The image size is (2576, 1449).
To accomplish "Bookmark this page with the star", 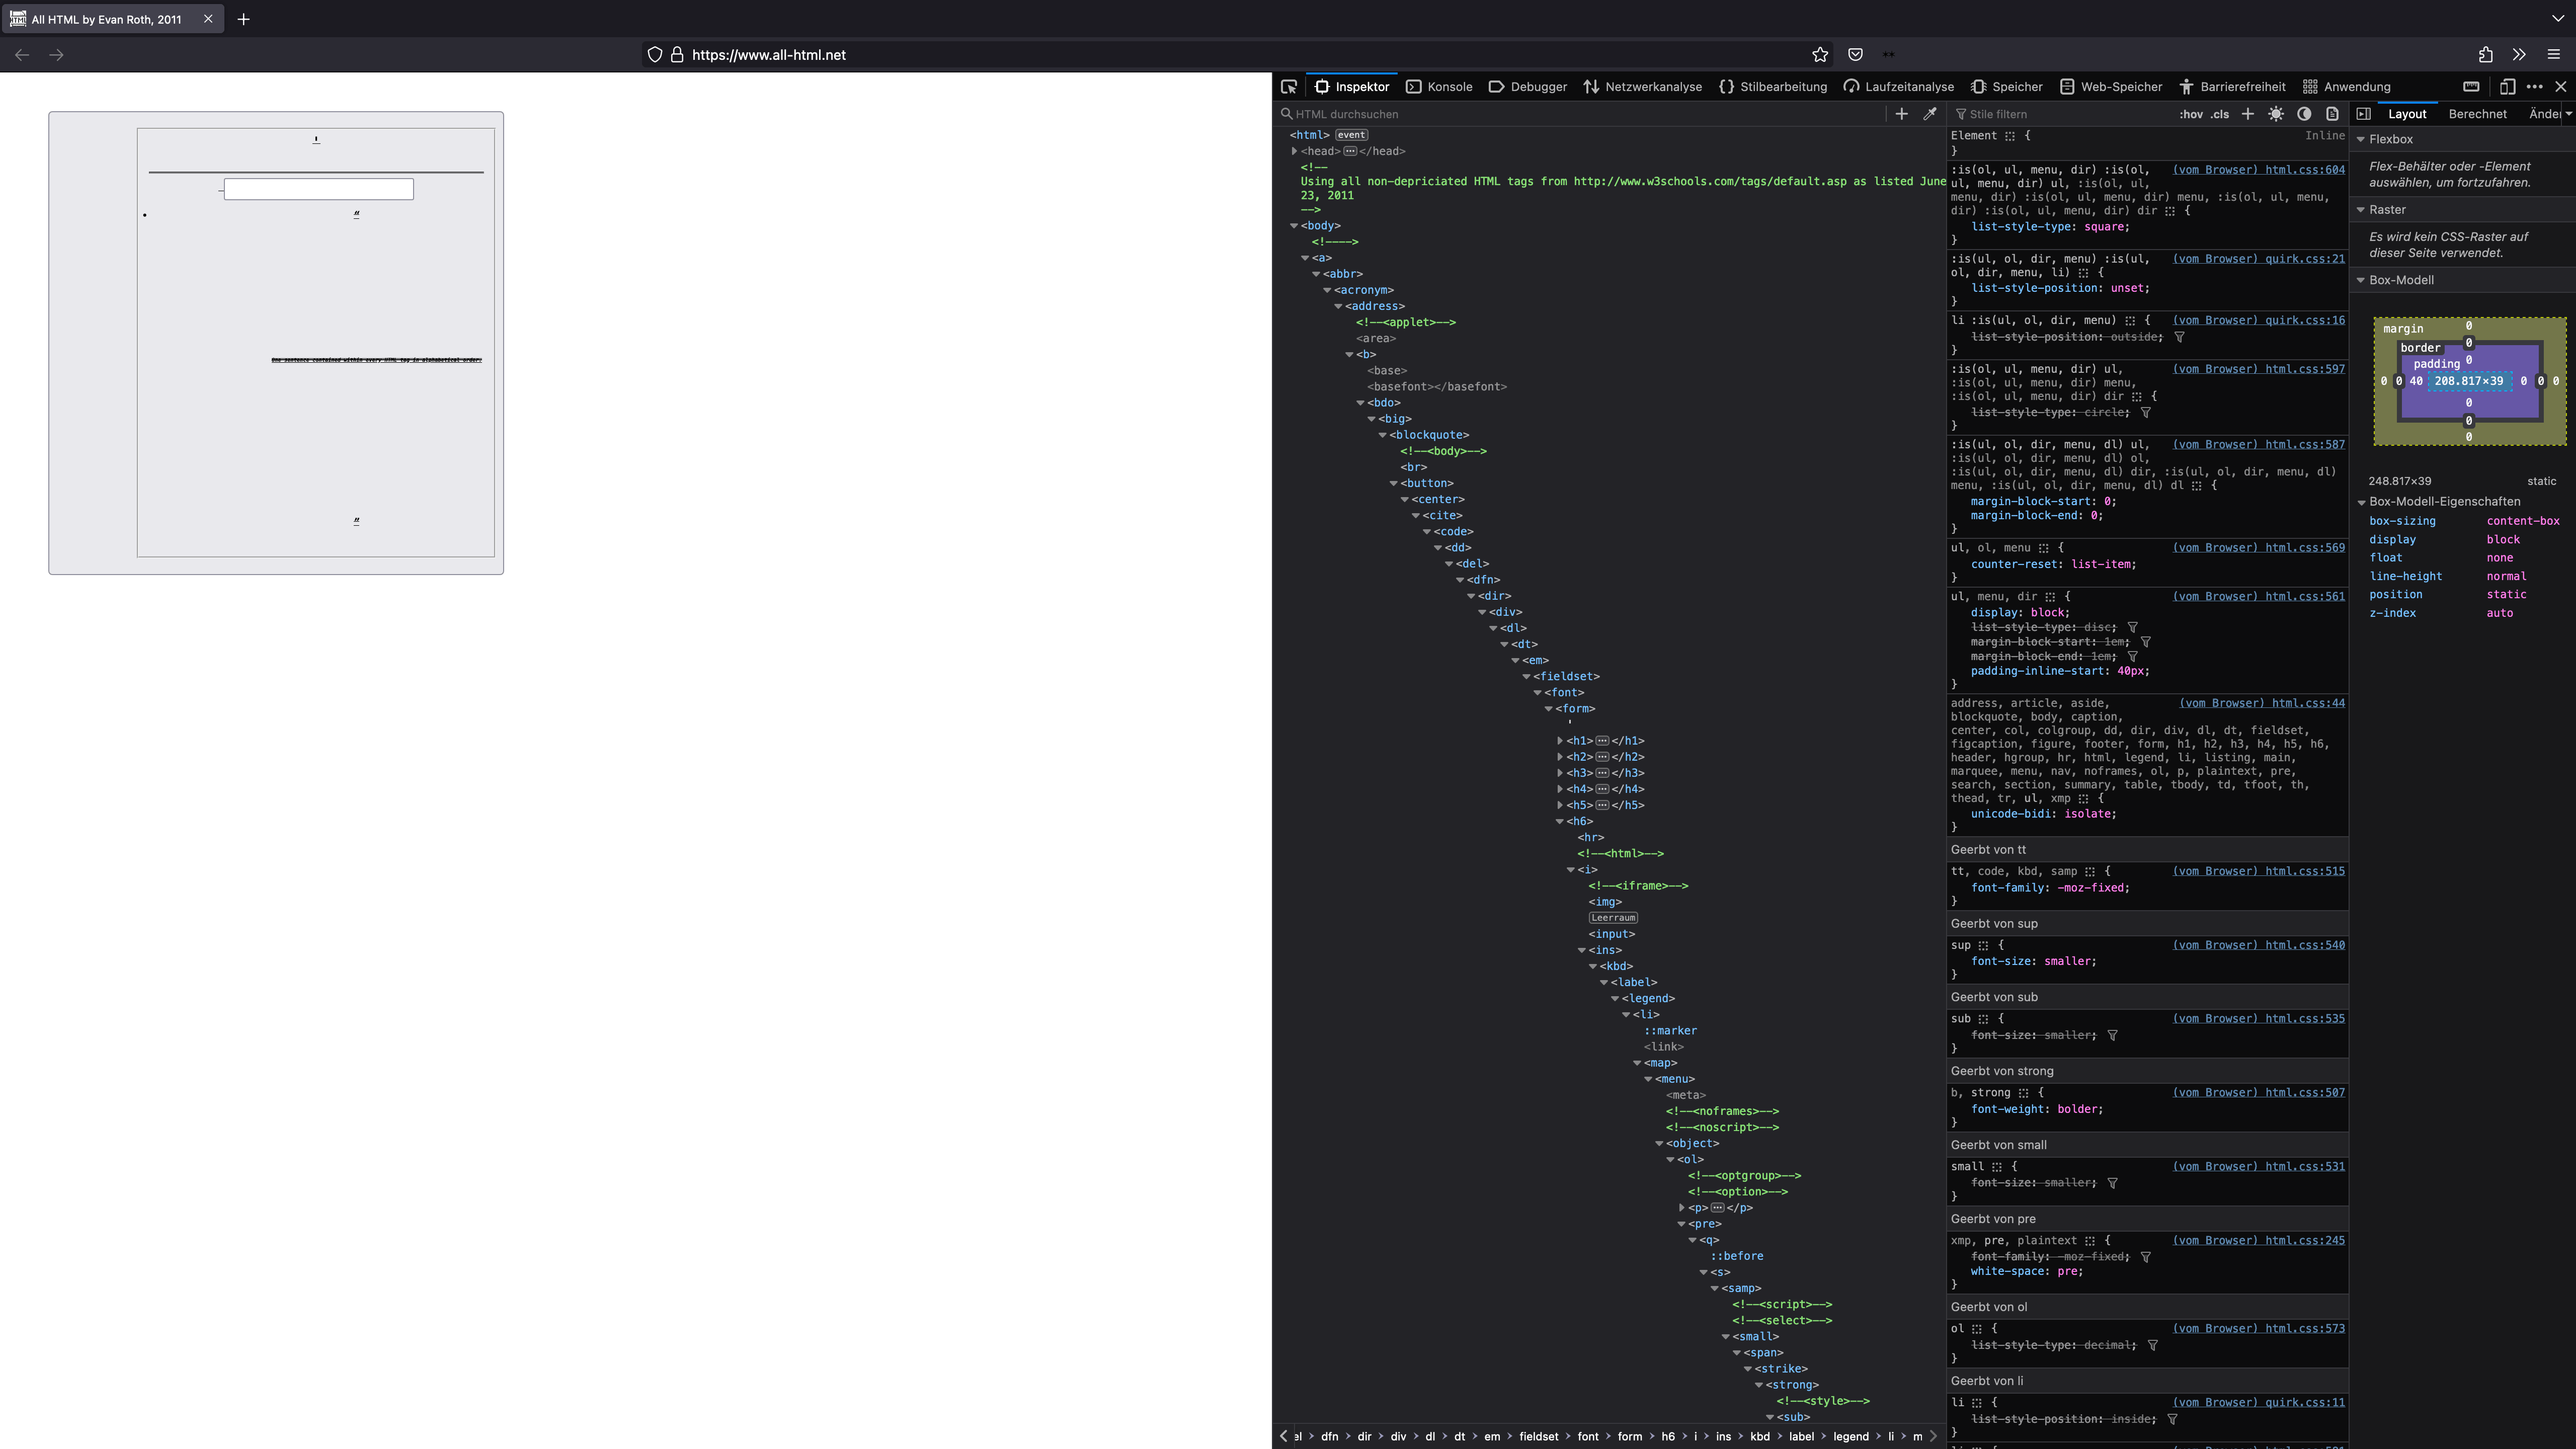I will point(1820,55).
